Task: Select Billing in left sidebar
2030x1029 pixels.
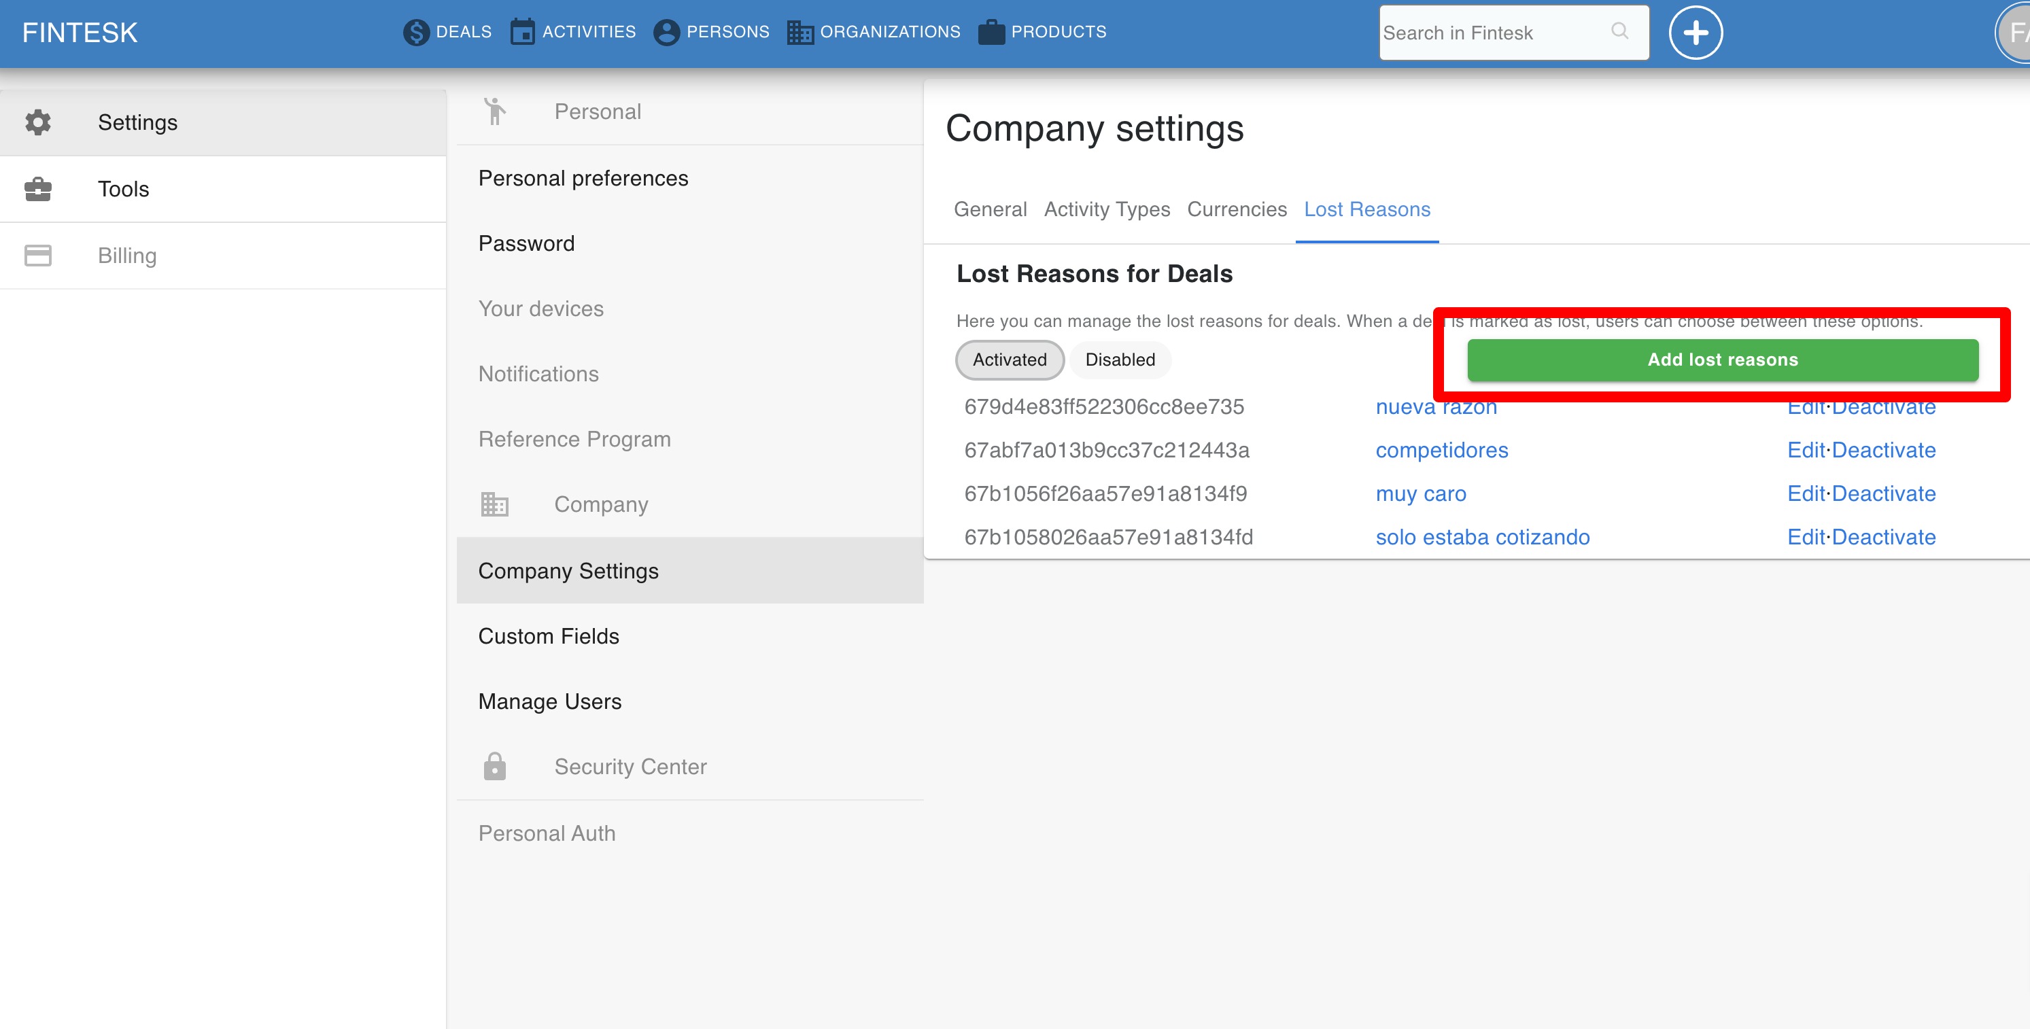Action: 223,256
